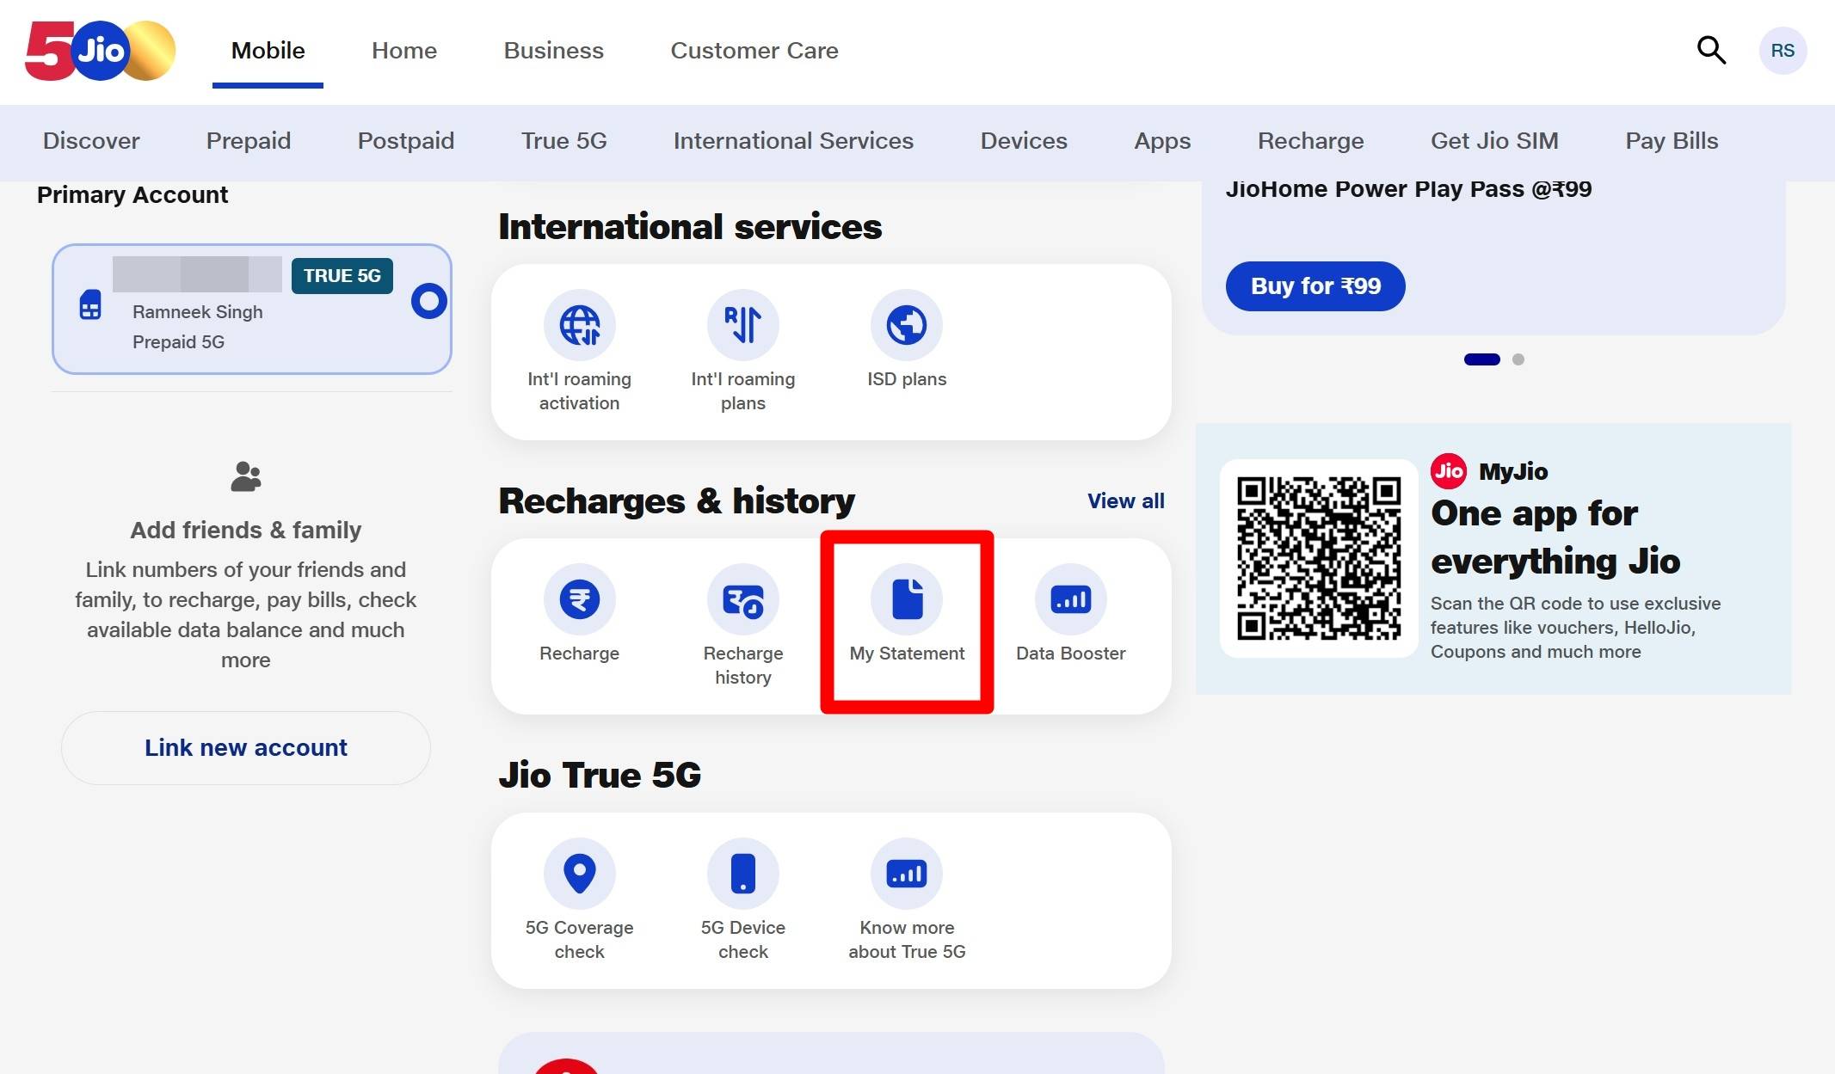Image resolution: width=1835 pixels, height=1074 pixels.
Task: Select the Ramneek Singh account radio button
Action: tap(428, 301)
